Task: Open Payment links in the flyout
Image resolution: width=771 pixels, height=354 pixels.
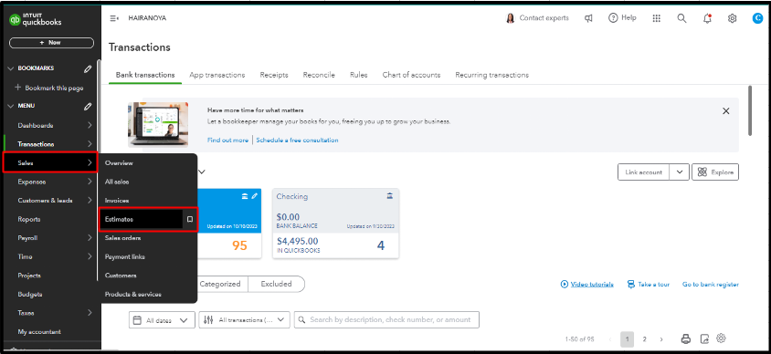Action: point(125,256)
